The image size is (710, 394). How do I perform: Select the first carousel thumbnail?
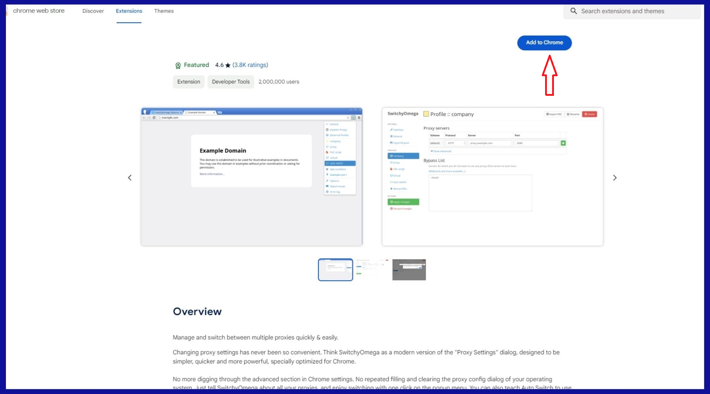pyautogui.click(x=335, y=270)
